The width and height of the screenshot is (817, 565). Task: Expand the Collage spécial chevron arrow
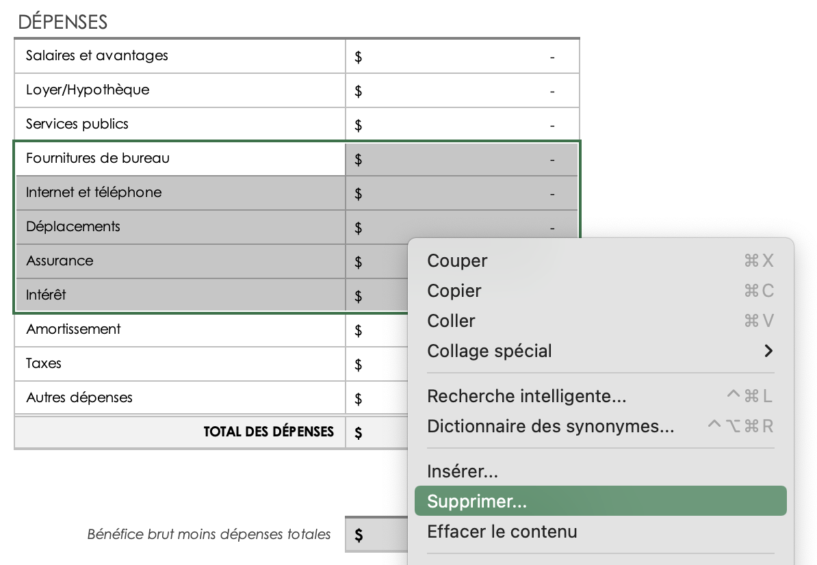[x=769, y=351]
